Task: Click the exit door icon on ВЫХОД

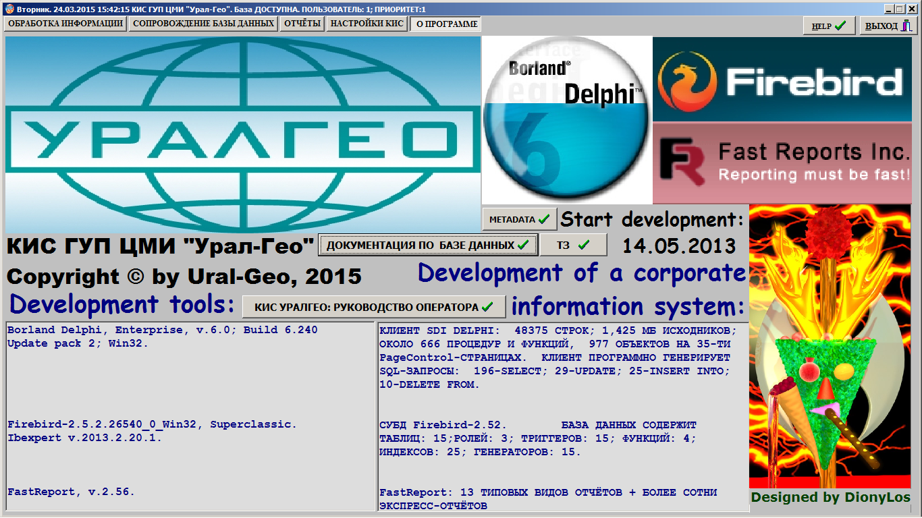Action: click(907, 26)
